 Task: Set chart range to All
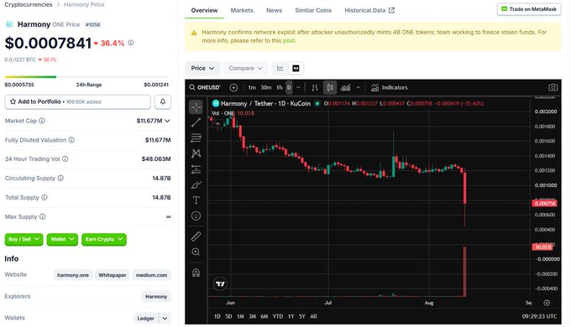click(x=313, y=316)
